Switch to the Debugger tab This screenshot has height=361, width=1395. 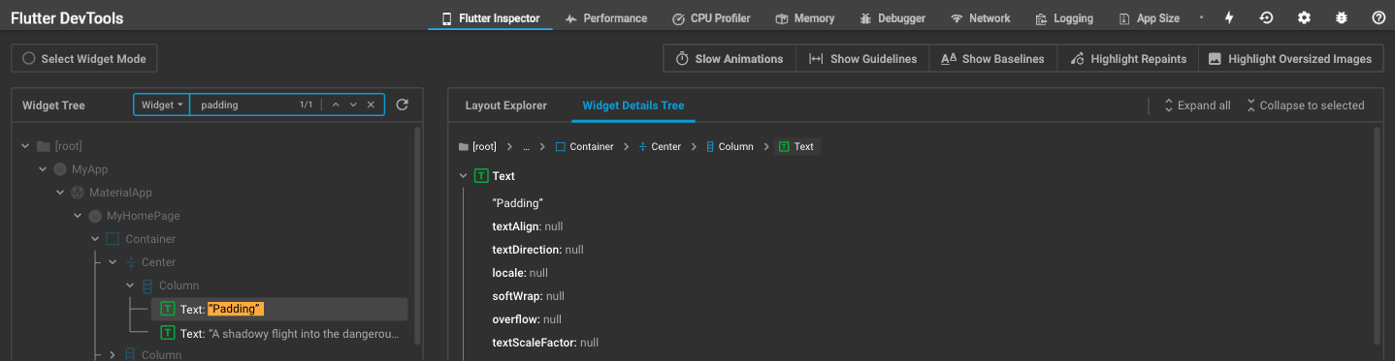(892, 18)
